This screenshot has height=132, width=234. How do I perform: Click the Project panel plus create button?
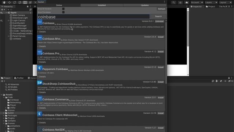2,81
